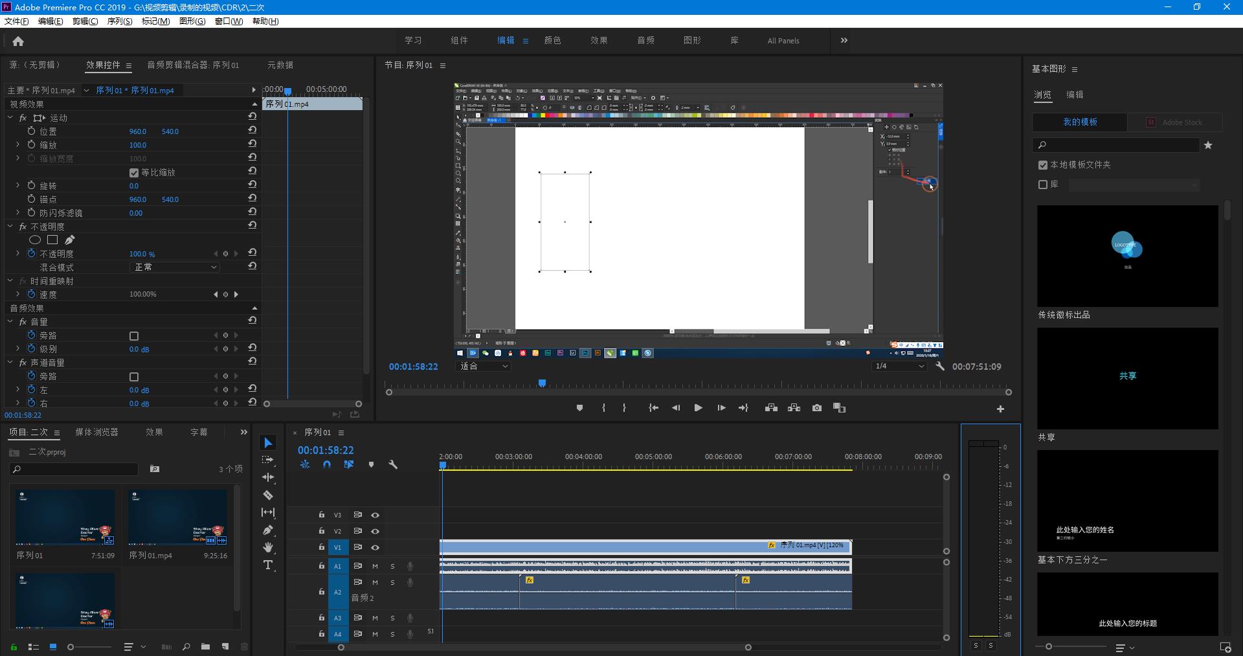
Task: Click Mark In button
Action: pyautogui.click(x=603, y=408)
